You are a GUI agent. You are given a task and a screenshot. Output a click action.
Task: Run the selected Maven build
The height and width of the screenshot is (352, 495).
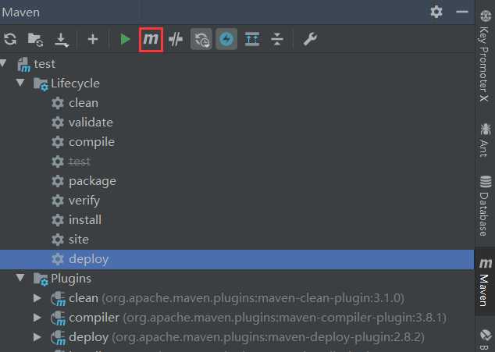tap(125, 40)
